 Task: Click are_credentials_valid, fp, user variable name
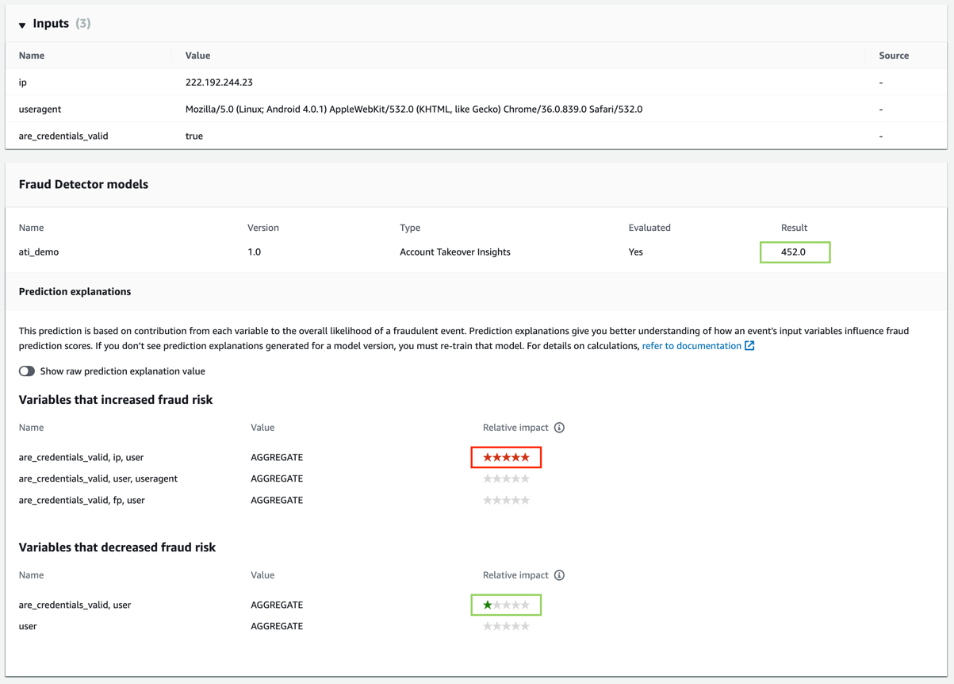[x=82, y=501]
